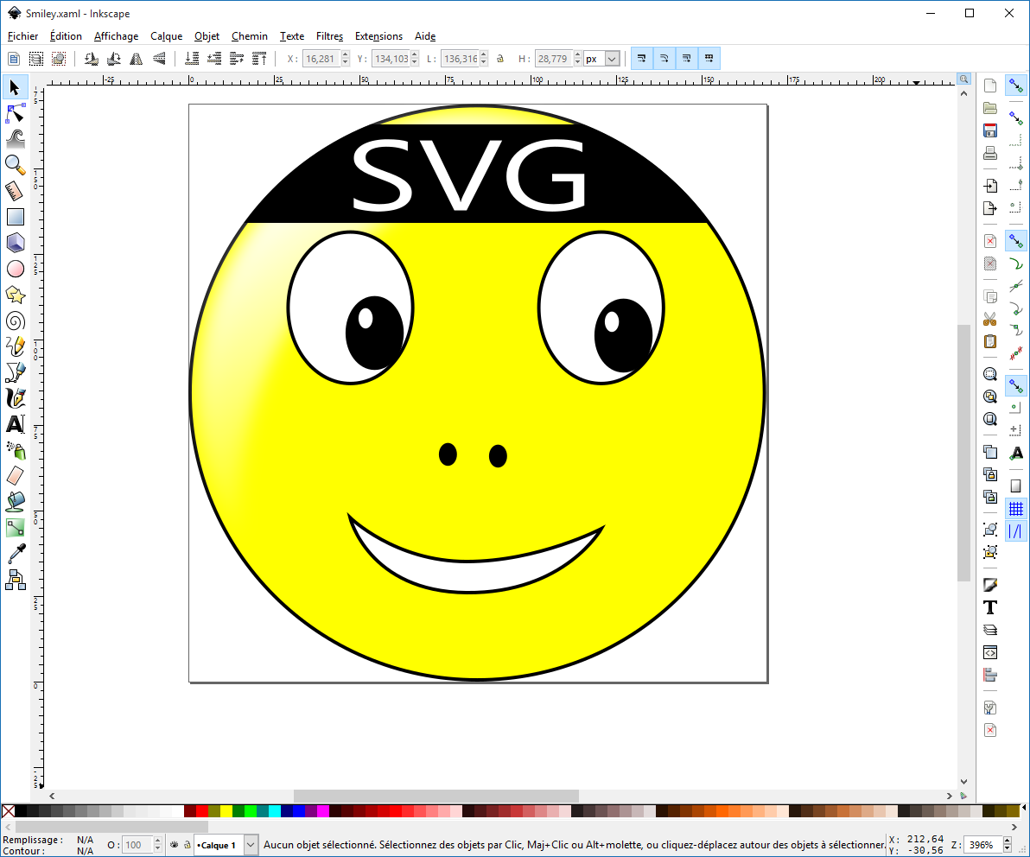Rotate selection 90° counter-clockwise
This screenshot has width=1030, height=857.
click(x=92, y=59)
